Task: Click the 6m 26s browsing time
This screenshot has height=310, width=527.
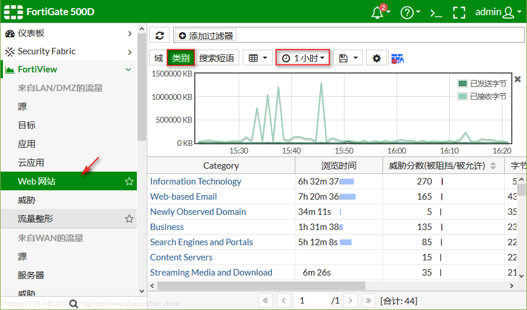Action: point(316,273)
